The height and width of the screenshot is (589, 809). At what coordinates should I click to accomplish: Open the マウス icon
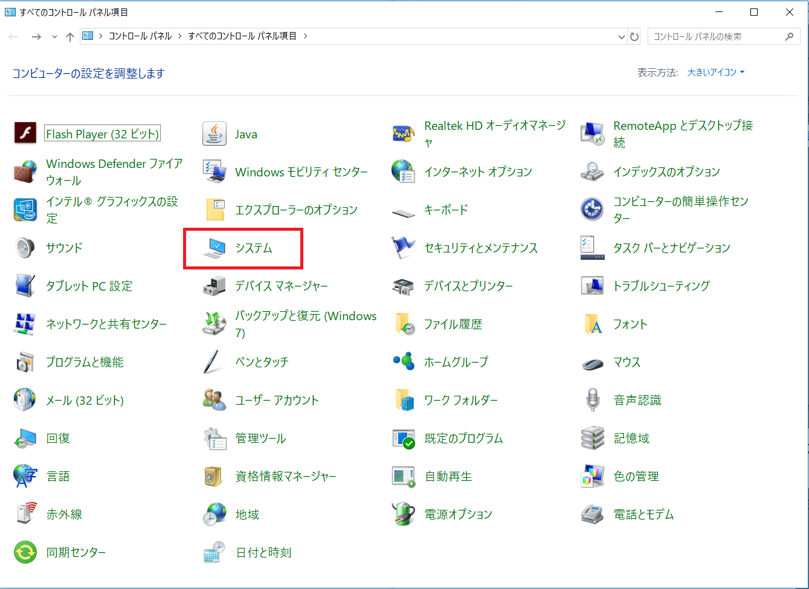[593, 364]
